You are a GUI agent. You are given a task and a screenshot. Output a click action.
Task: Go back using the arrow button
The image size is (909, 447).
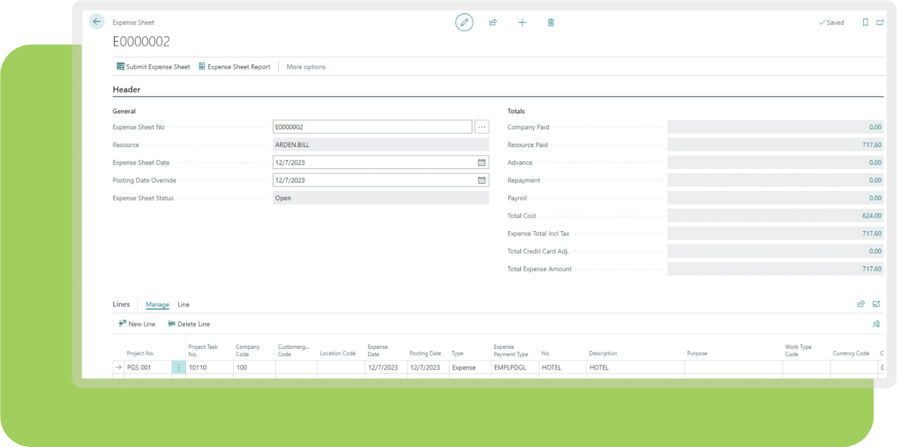click(97, 22)
